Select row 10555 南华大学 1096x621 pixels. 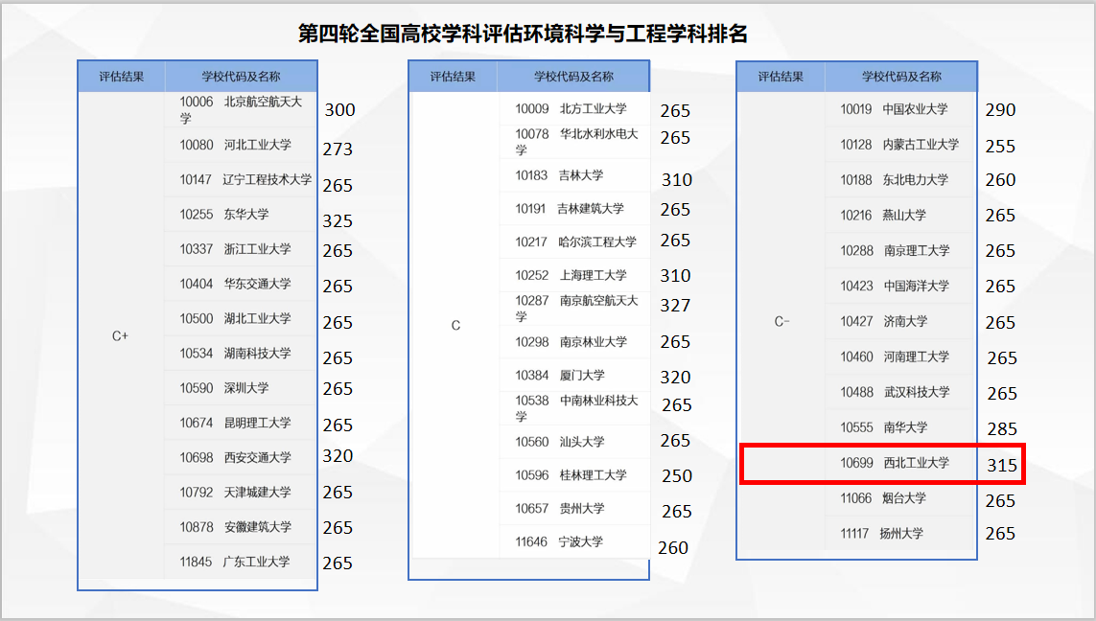(900, 427)
